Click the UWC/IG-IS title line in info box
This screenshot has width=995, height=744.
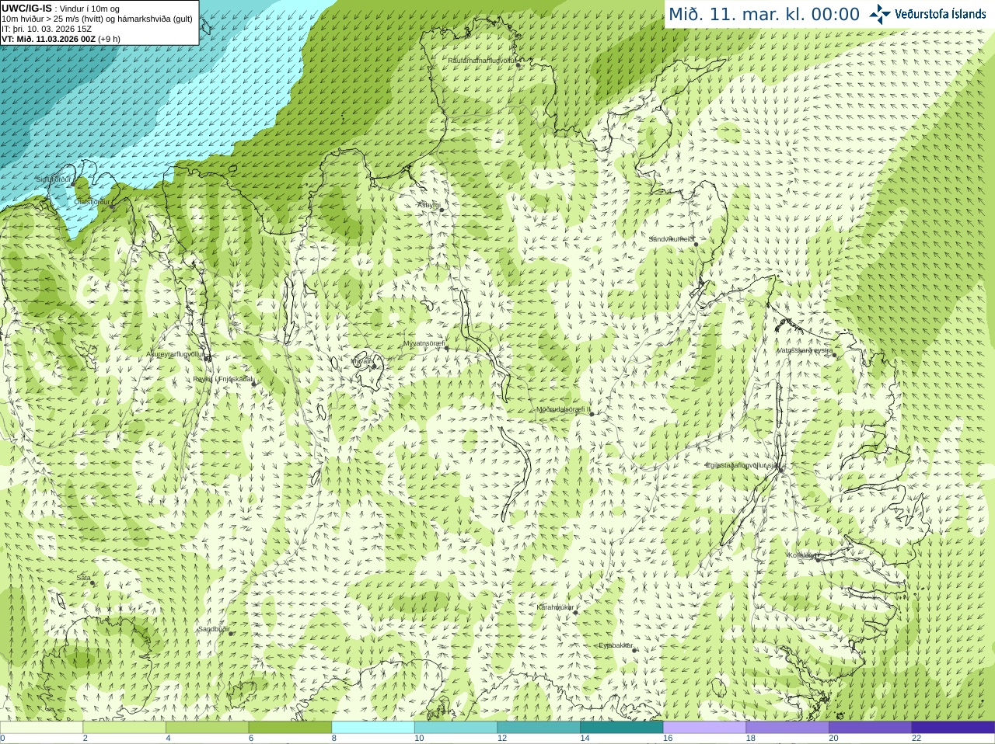pyautogui.click(x=61, y=9)
